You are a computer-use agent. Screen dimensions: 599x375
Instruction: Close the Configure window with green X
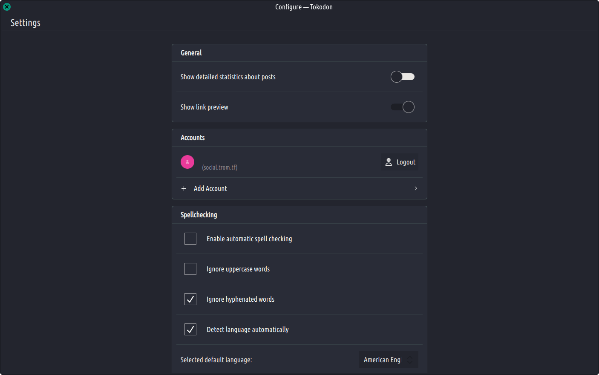click(x=7, y=7)
